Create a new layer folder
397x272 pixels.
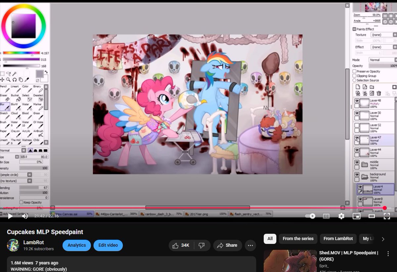pos(372,87)
